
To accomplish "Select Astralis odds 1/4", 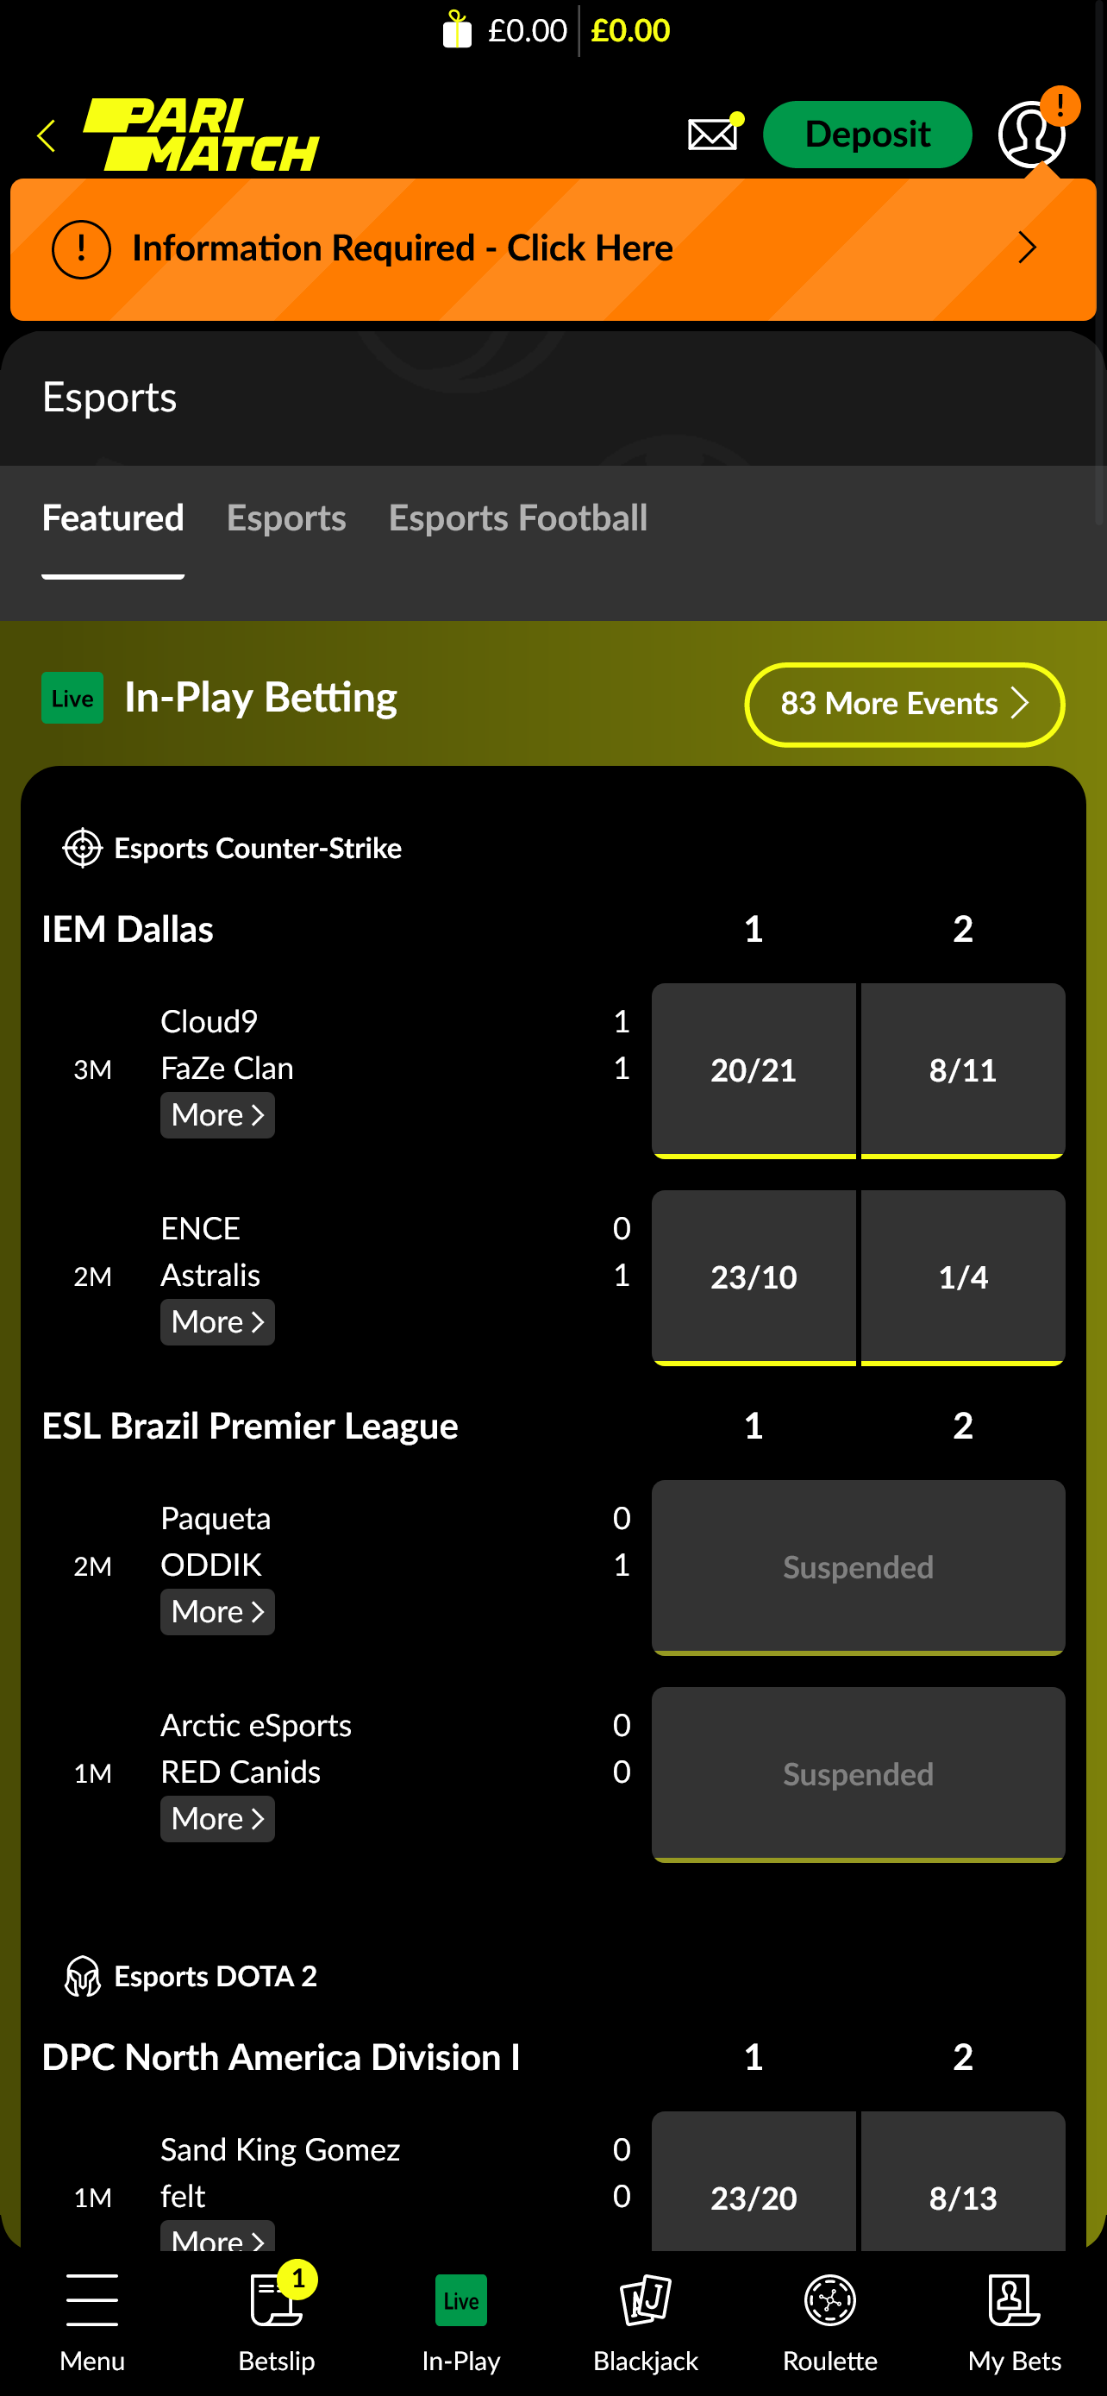I will (x=962, y=1277).
